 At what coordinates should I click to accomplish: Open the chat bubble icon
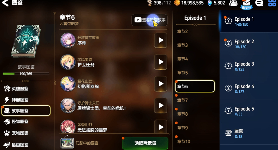coord(259,3)
